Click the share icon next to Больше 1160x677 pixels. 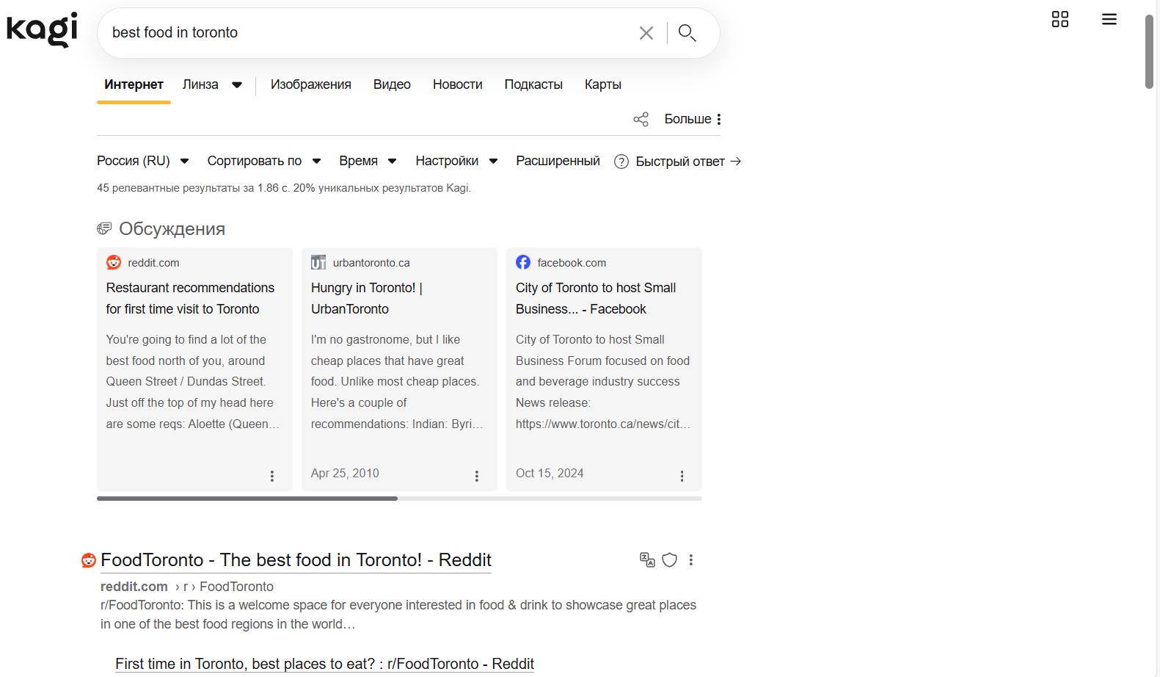tap(641, 120)
